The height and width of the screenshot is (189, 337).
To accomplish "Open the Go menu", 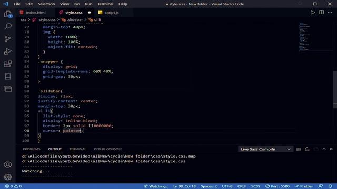I will 77,4.
